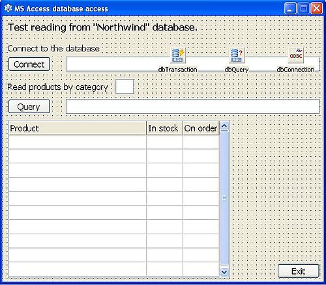Click the table scrollbar up arrow

[224, 126]
